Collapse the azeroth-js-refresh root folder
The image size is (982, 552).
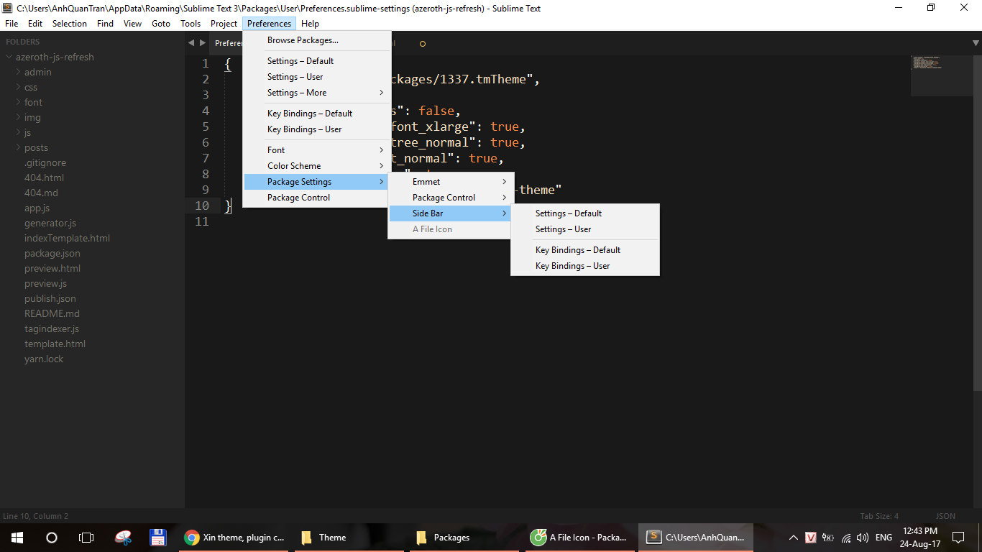9,57
